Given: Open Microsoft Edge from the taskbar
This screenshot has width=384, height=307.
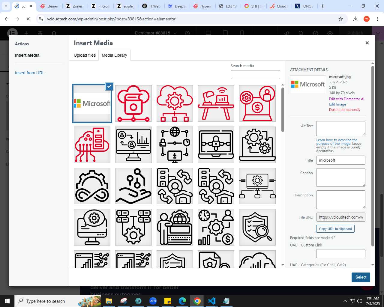Looking at the screenshot, I should [x=182, y=301].
